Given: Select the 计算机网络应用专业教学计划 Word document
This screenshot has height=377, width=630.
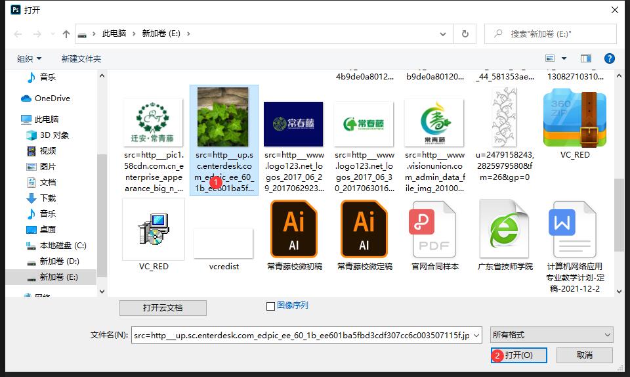Looking at the screenshot, I should (575, 247).
